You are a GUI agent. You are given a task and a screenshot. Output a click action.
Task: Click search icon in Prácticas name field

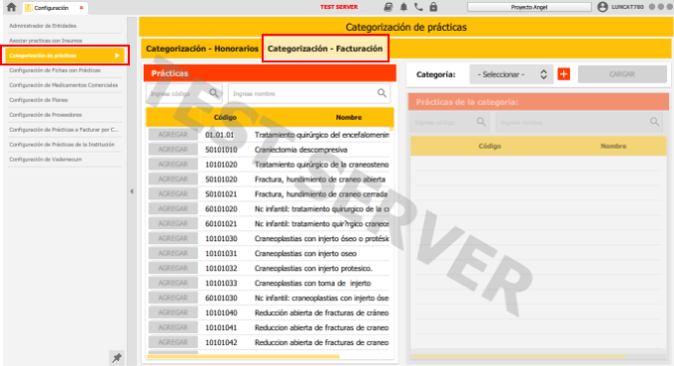(x=382, y=93)
